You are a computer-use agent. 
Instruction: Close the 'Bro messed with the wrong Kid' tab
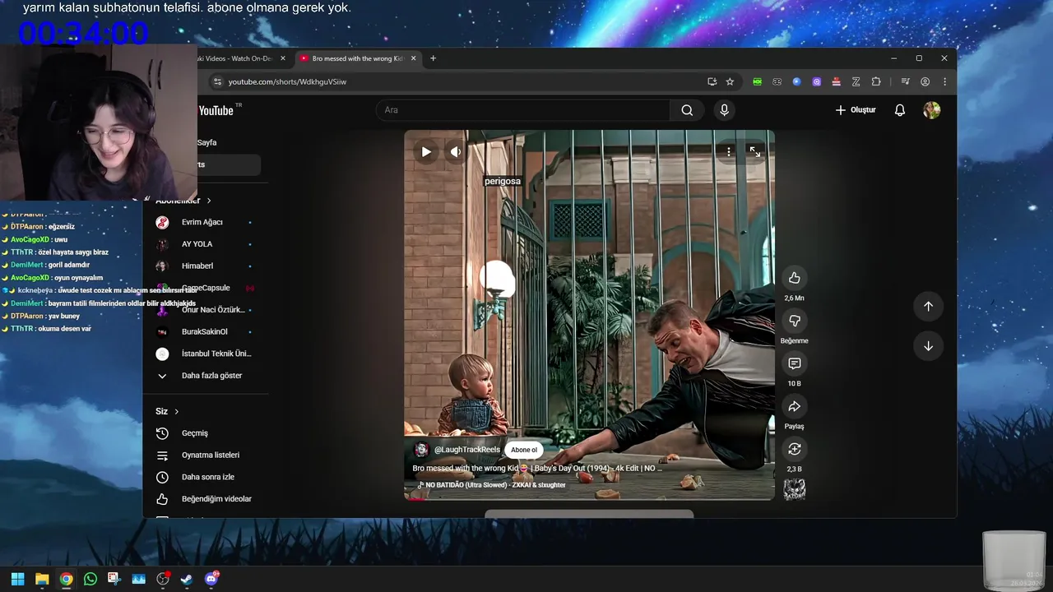(x=413, y=58)
